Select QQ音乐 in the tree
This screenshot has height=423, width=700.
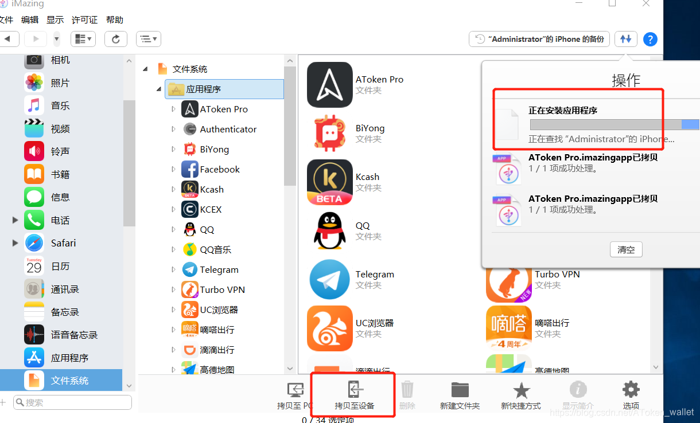pos(207,249)
